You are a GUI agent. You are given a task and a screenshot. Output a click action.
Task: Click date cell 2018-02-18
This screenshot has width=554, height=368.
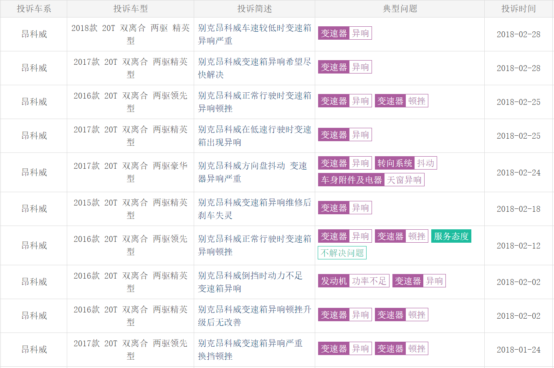tap(519, 209)
